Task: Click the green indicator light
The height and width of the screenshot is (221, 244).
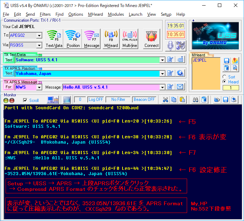Action: coord(6,101)
